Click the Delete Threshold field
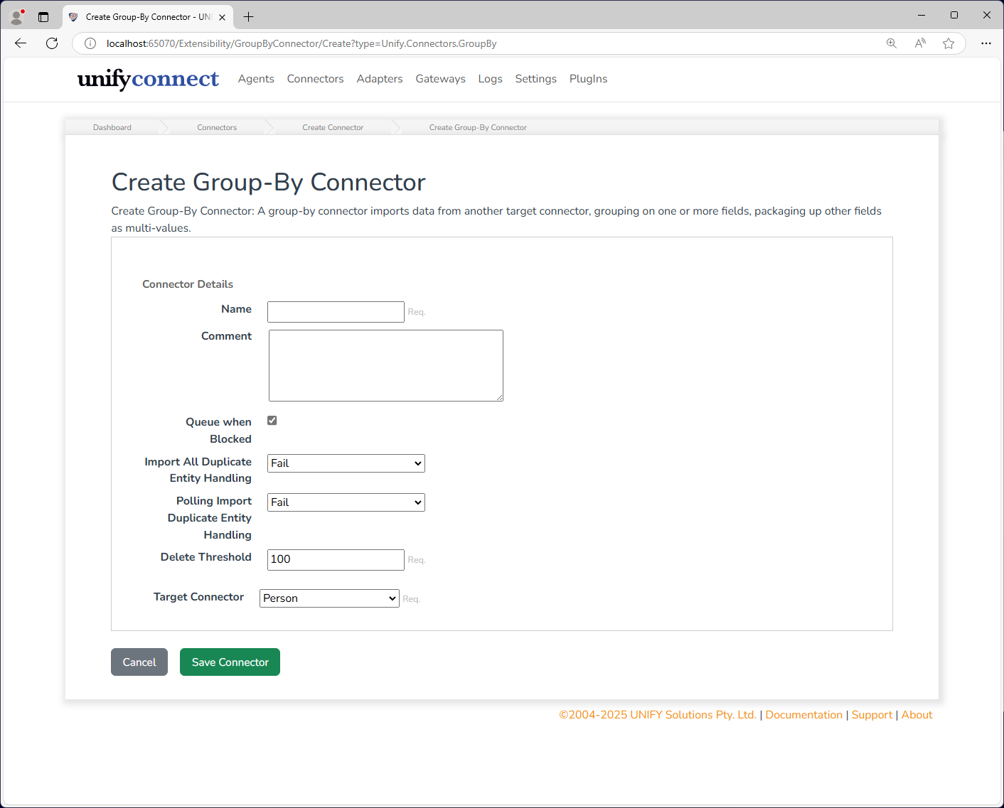This screenshot has height=808, width=1004. [336, 560]
